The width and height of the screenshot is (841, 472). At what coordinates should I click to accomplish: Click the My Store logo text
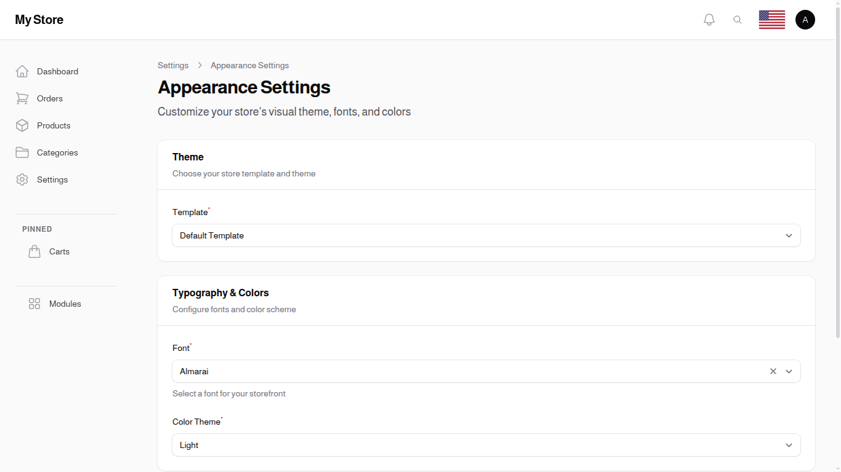39,19
